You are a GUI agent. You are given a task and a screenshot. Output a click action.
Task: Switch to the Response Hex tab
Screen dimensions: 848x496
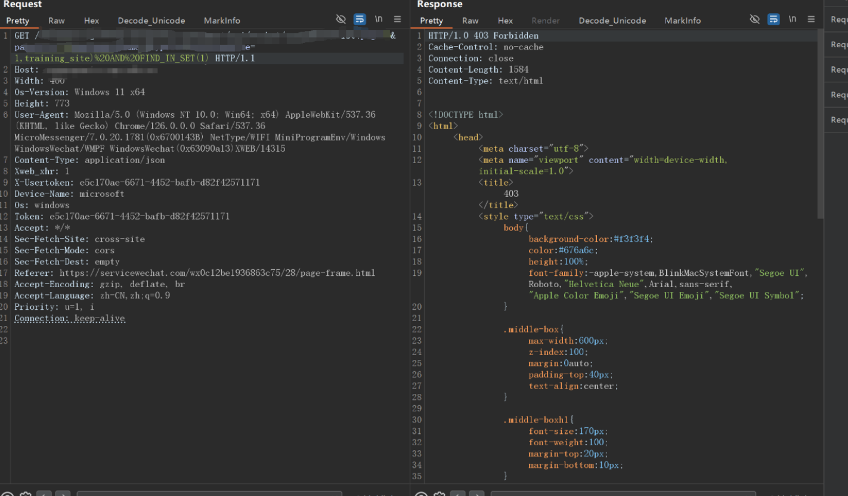click(x=505, y=20)
